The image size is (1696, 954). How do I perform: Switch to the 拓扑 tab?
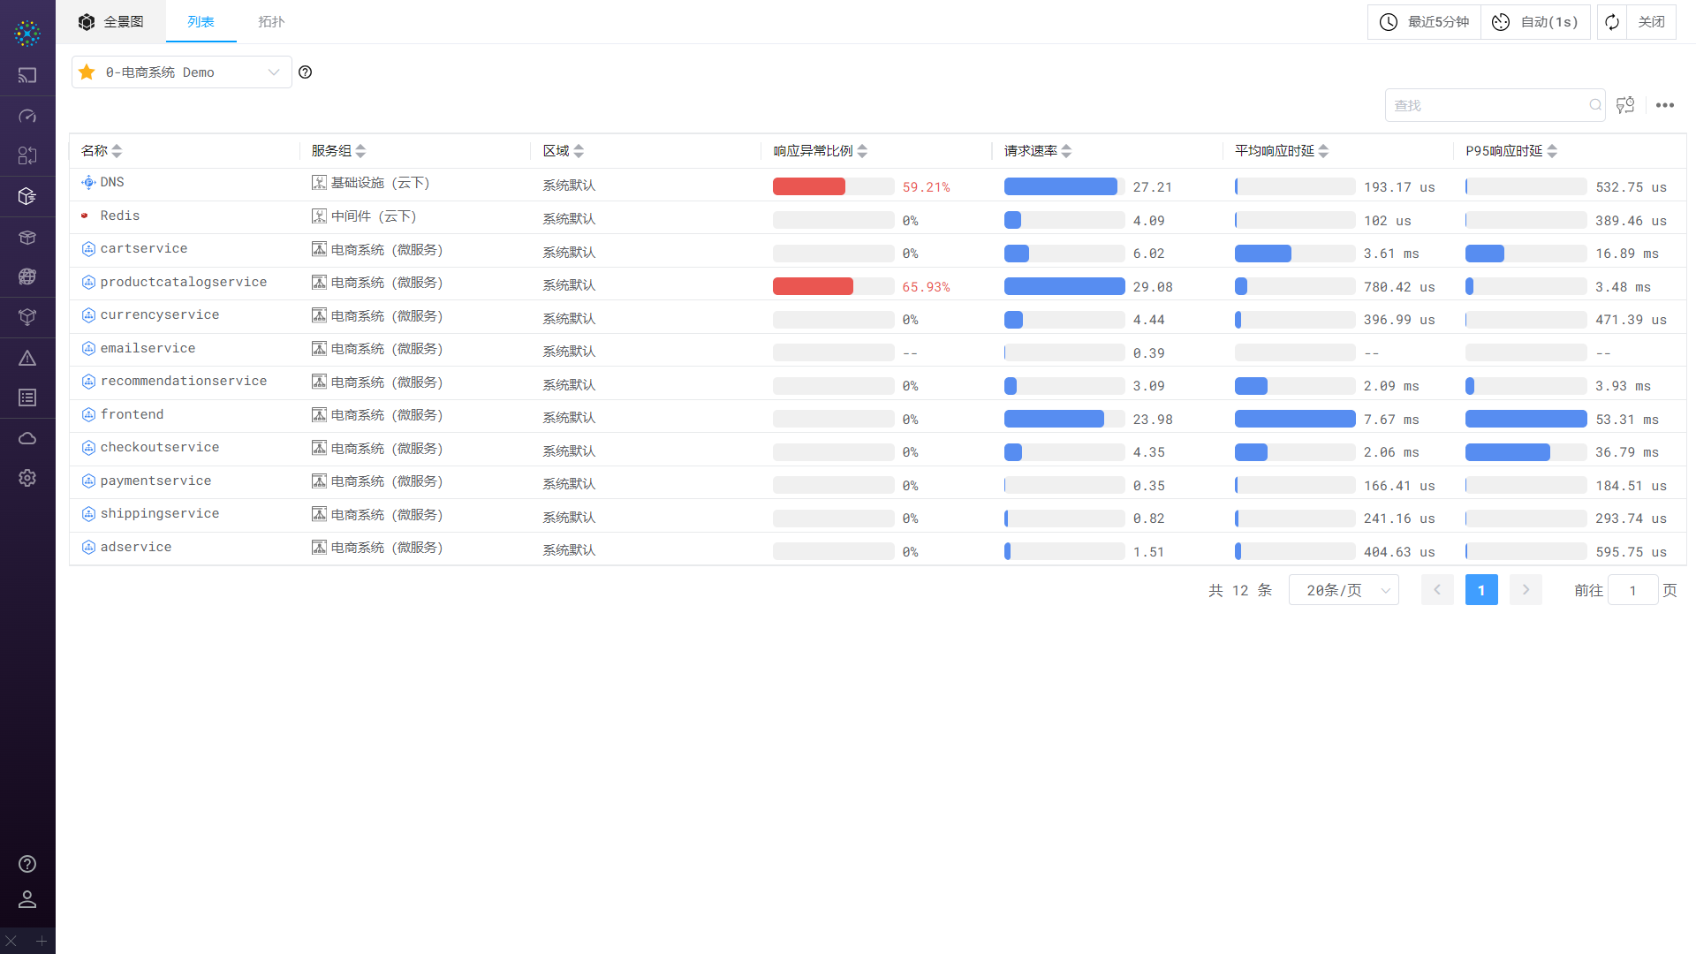point(271,22)
